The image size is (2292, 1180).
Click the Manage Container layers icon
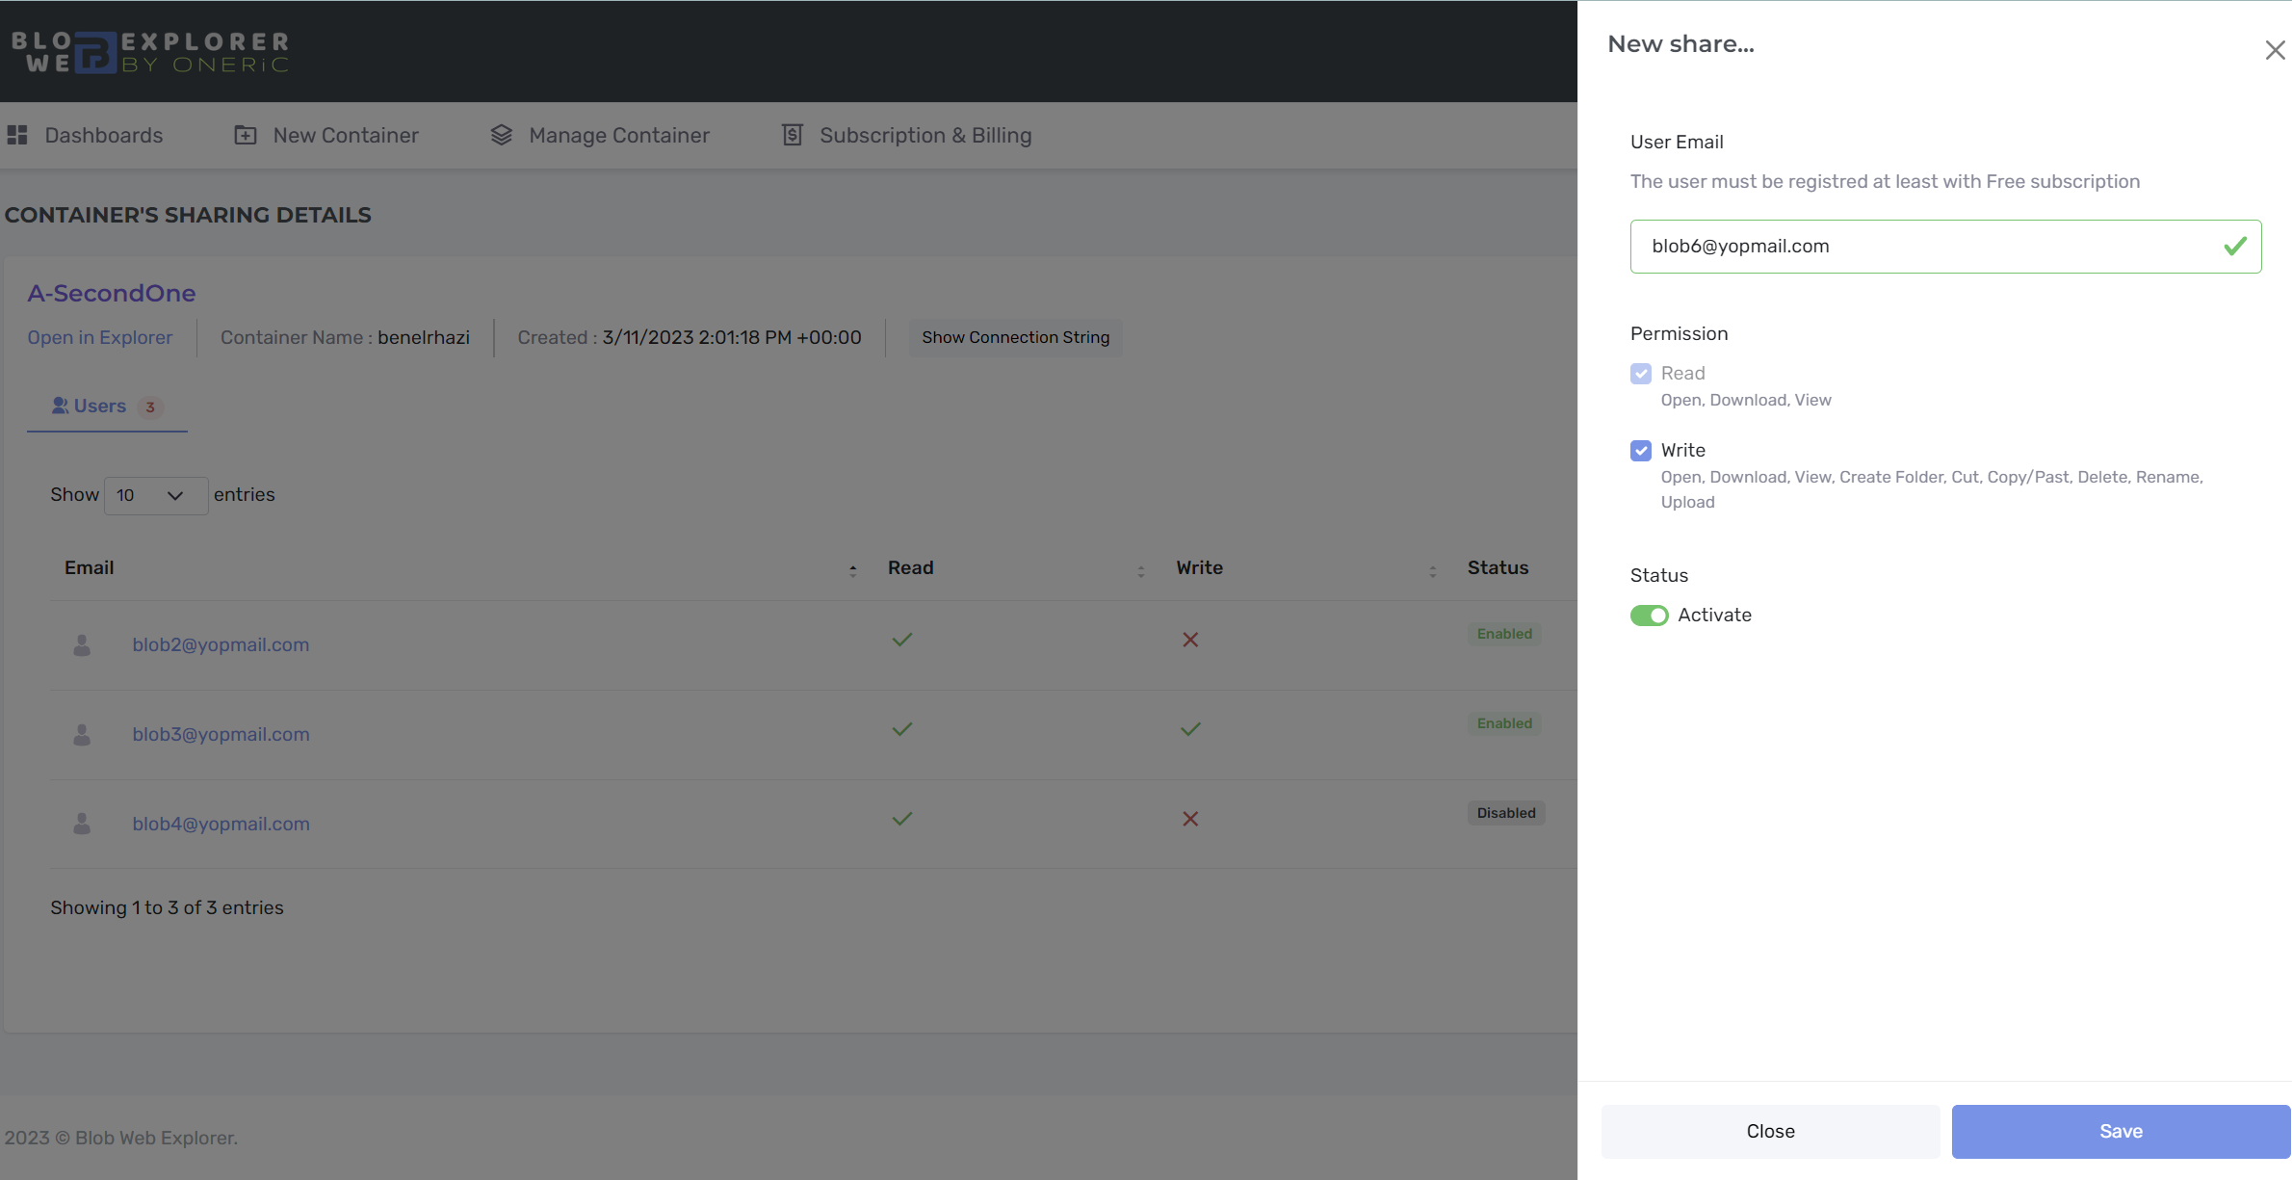[x=501, y=135]
